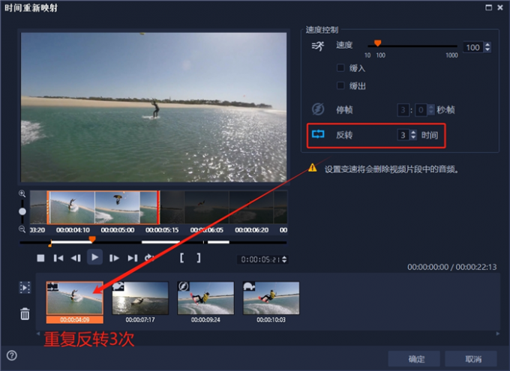
Task: Confirm with the 确定 button
Action: click(414, 359)
